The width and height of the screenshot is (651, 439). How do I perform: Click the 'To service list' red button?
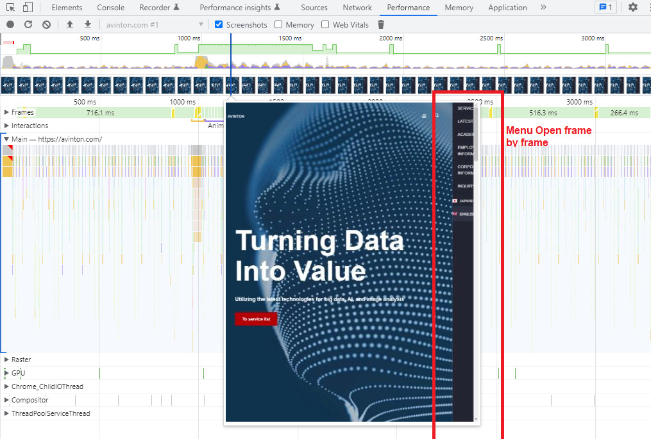pos(256,319)
